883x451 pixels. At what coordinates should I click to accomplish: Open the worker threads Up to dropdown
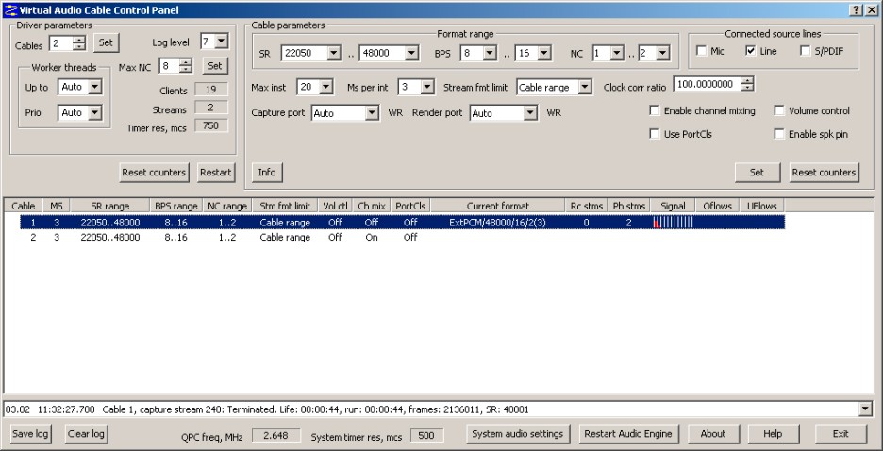click(94, 87)
